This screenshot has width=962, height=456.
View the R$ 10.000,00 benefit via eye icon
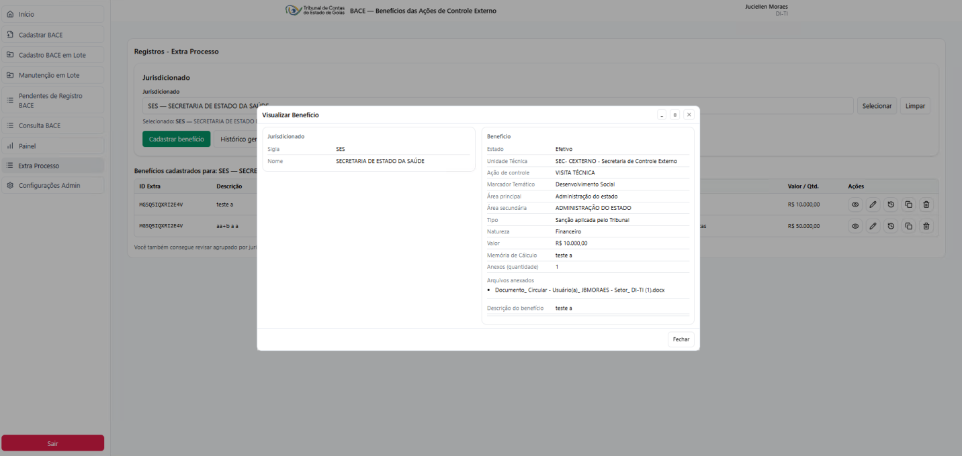[855, 205]
